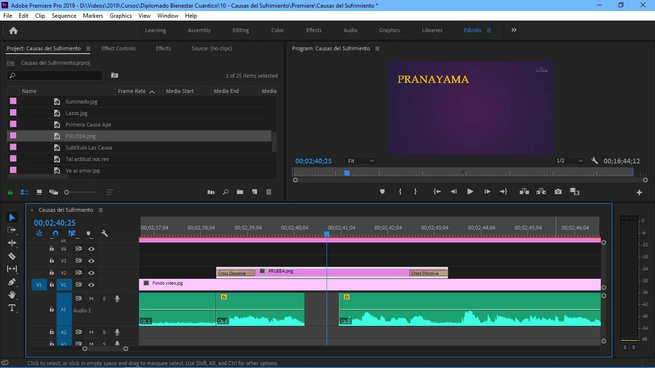The width and height of the screenshot is (655, 368).
Task: Select the Fondo video.jpg clip
Action: (x=370, y=285)
